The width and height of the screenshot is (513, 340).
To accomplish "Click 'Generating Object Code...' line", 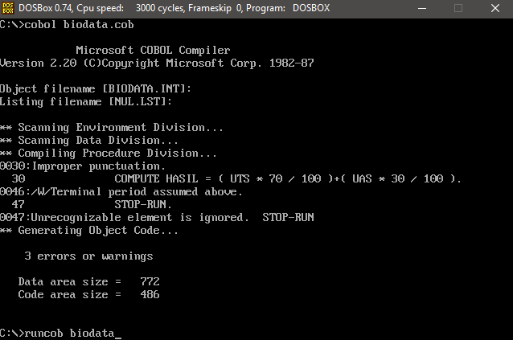I will (x=89, y=231).
